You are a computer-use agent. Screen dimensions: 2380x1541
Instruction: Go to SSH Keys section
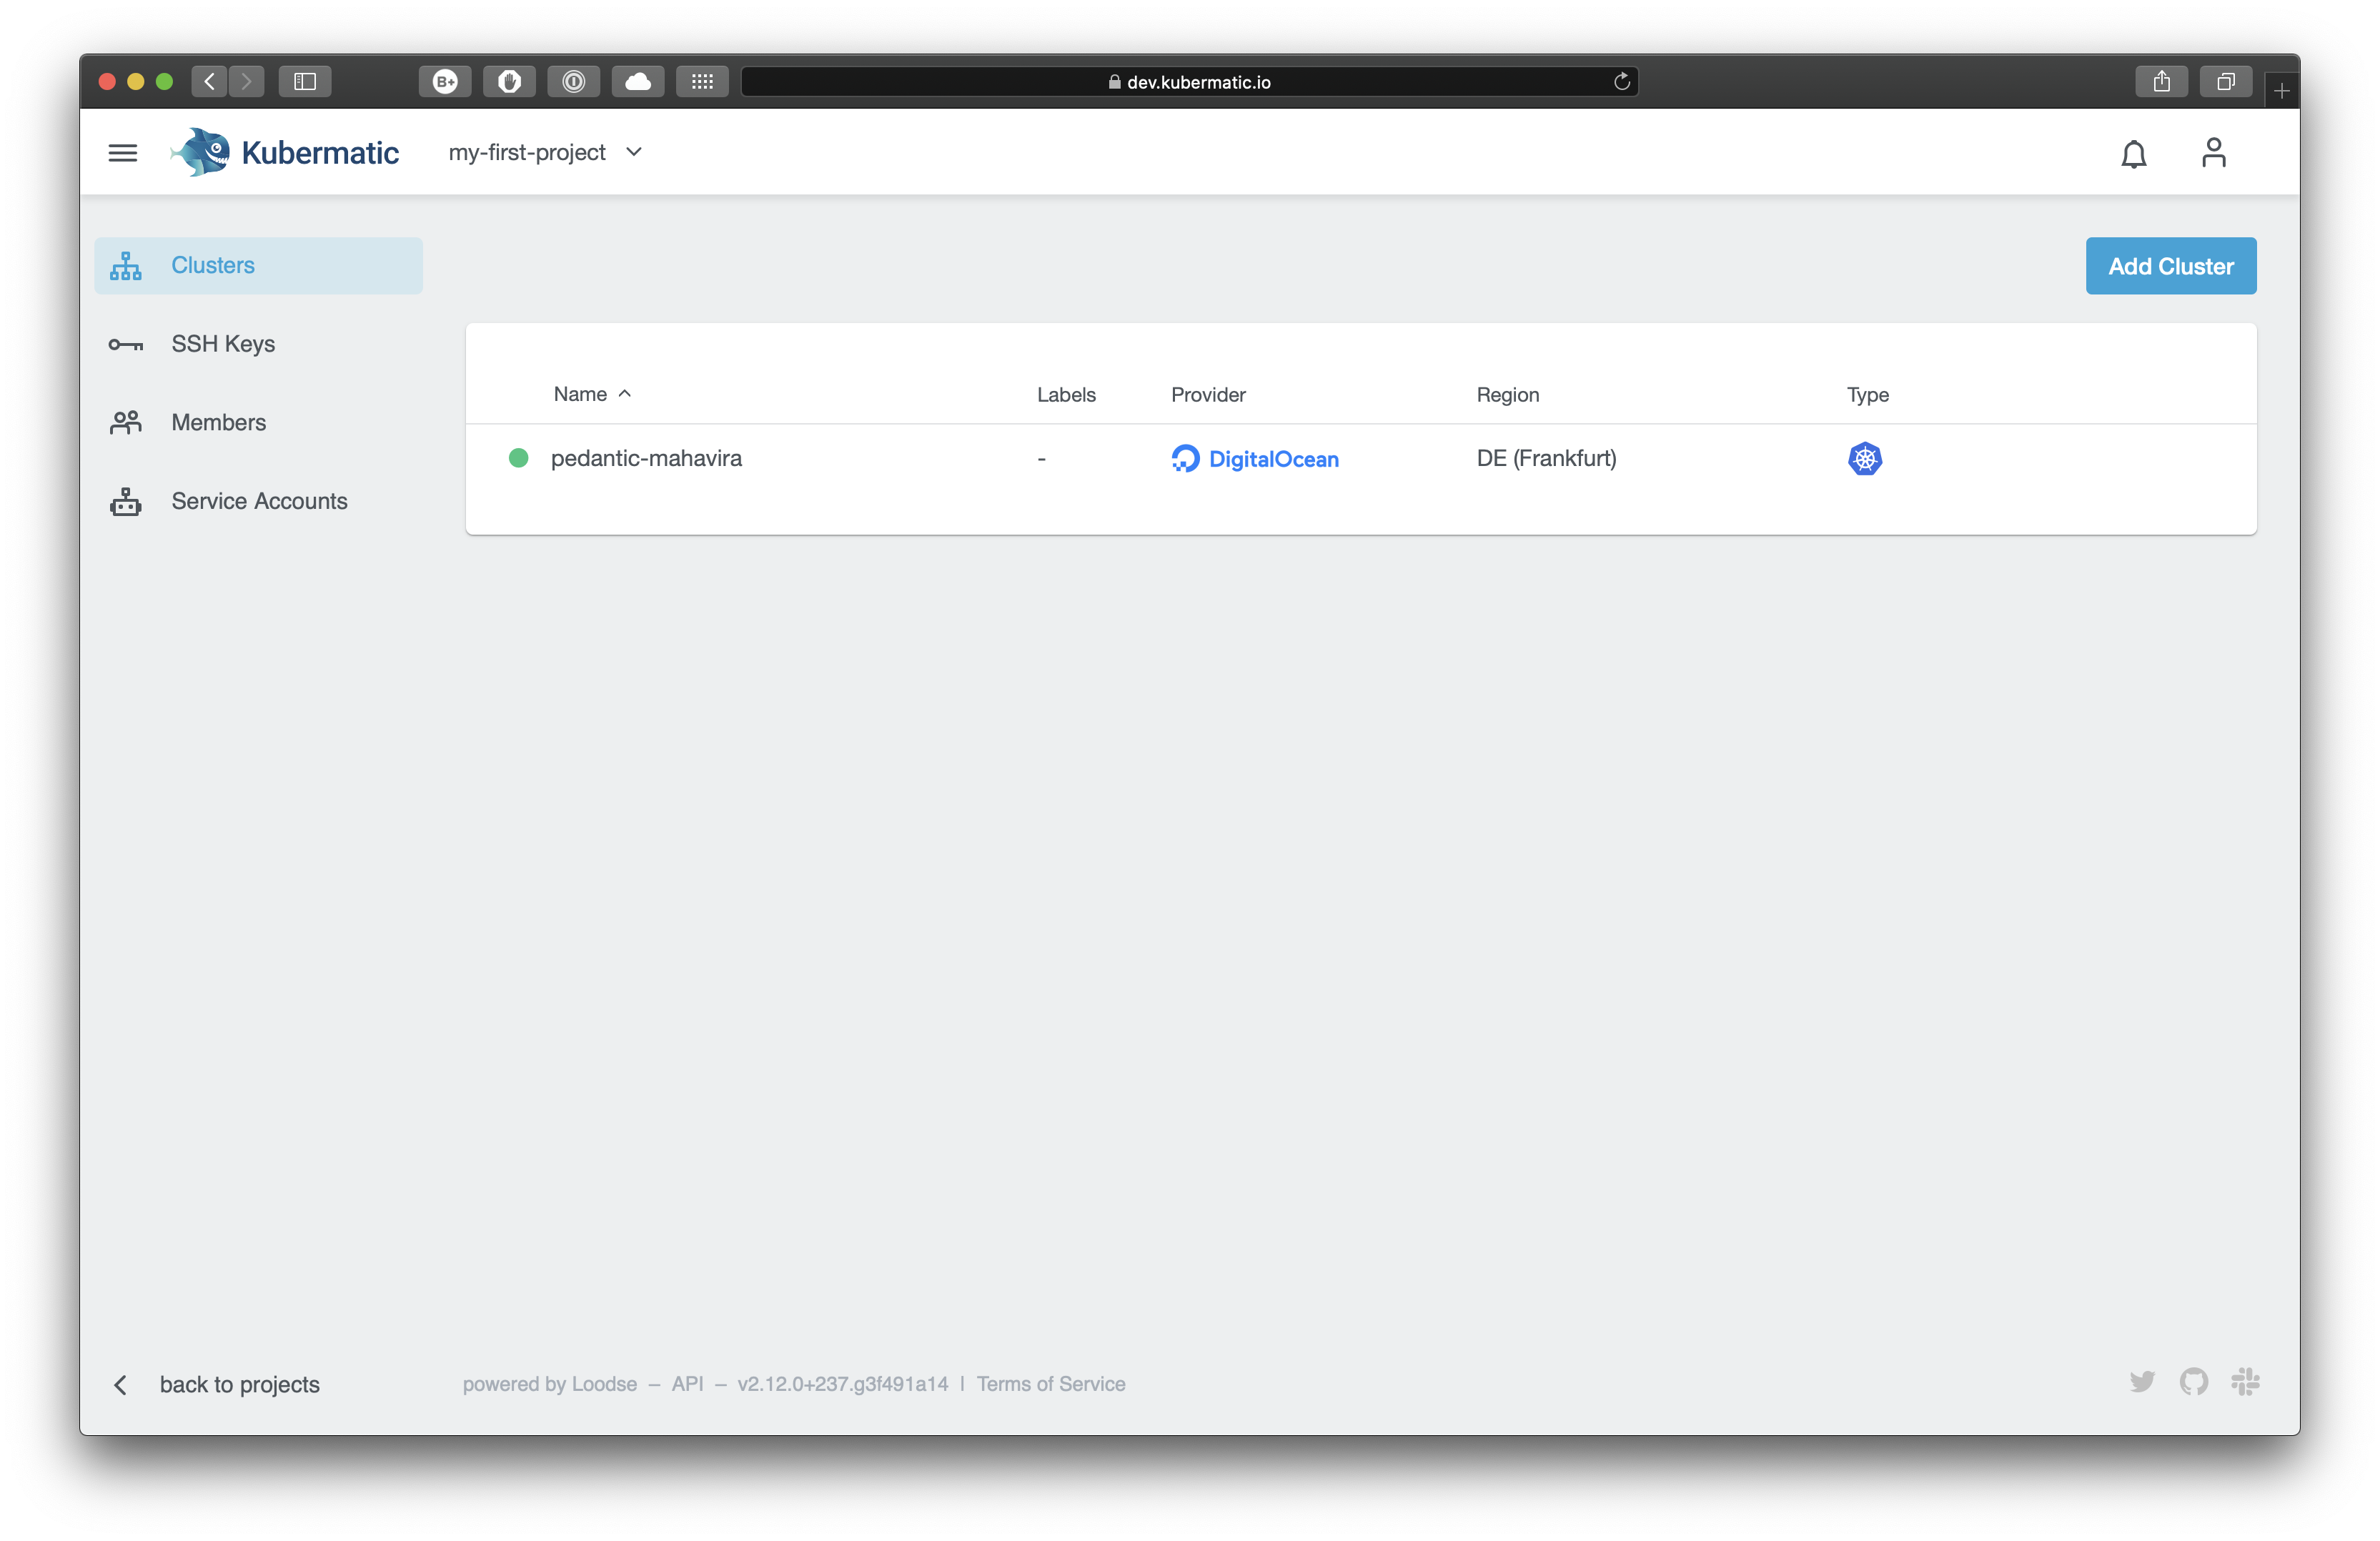[222, 344]
